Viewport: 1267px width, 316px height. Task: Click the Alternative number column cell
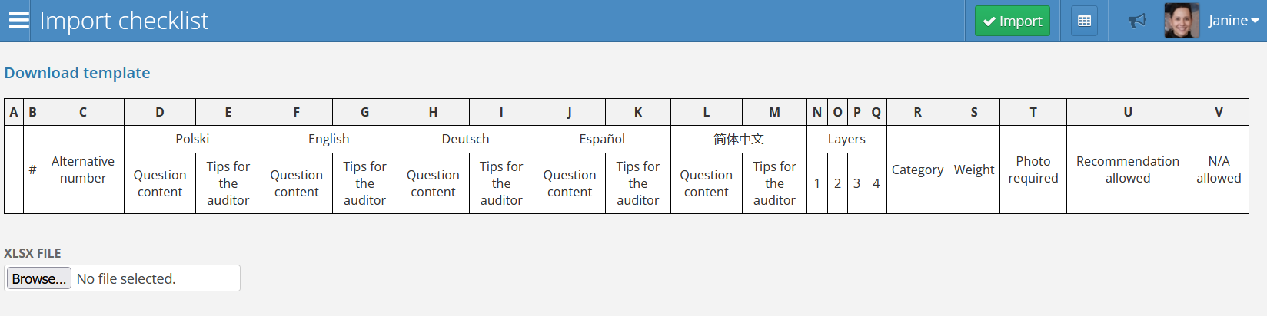pyautogui.click(x=83, y=170)
